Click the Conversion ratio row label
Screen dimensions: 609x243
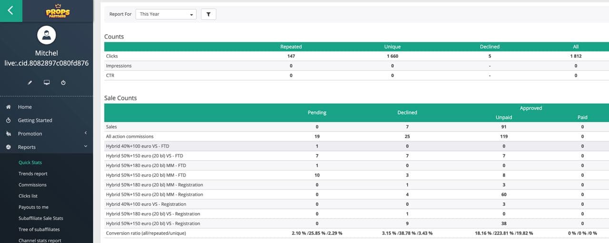coord(146,233)
